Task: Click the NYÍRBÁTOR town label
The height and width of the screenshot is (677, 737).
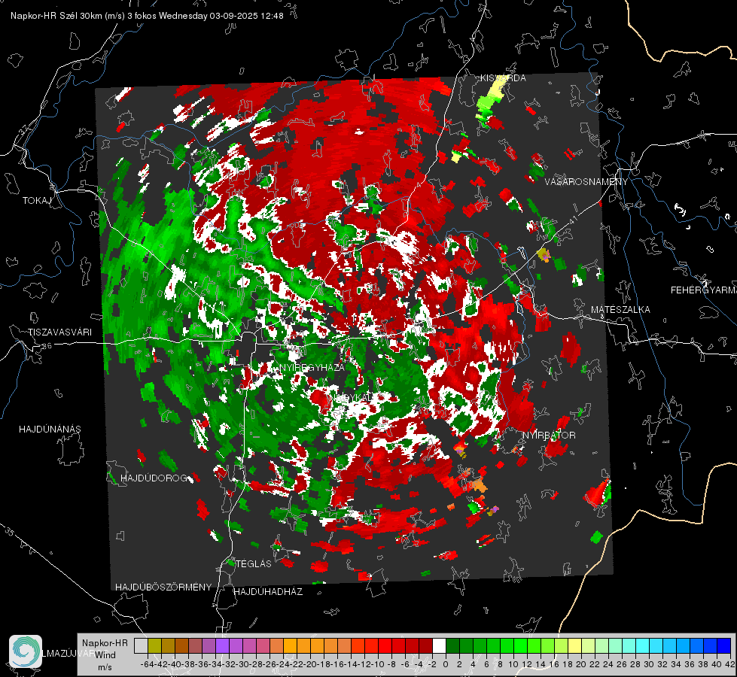Action: [x=549, y=436]
